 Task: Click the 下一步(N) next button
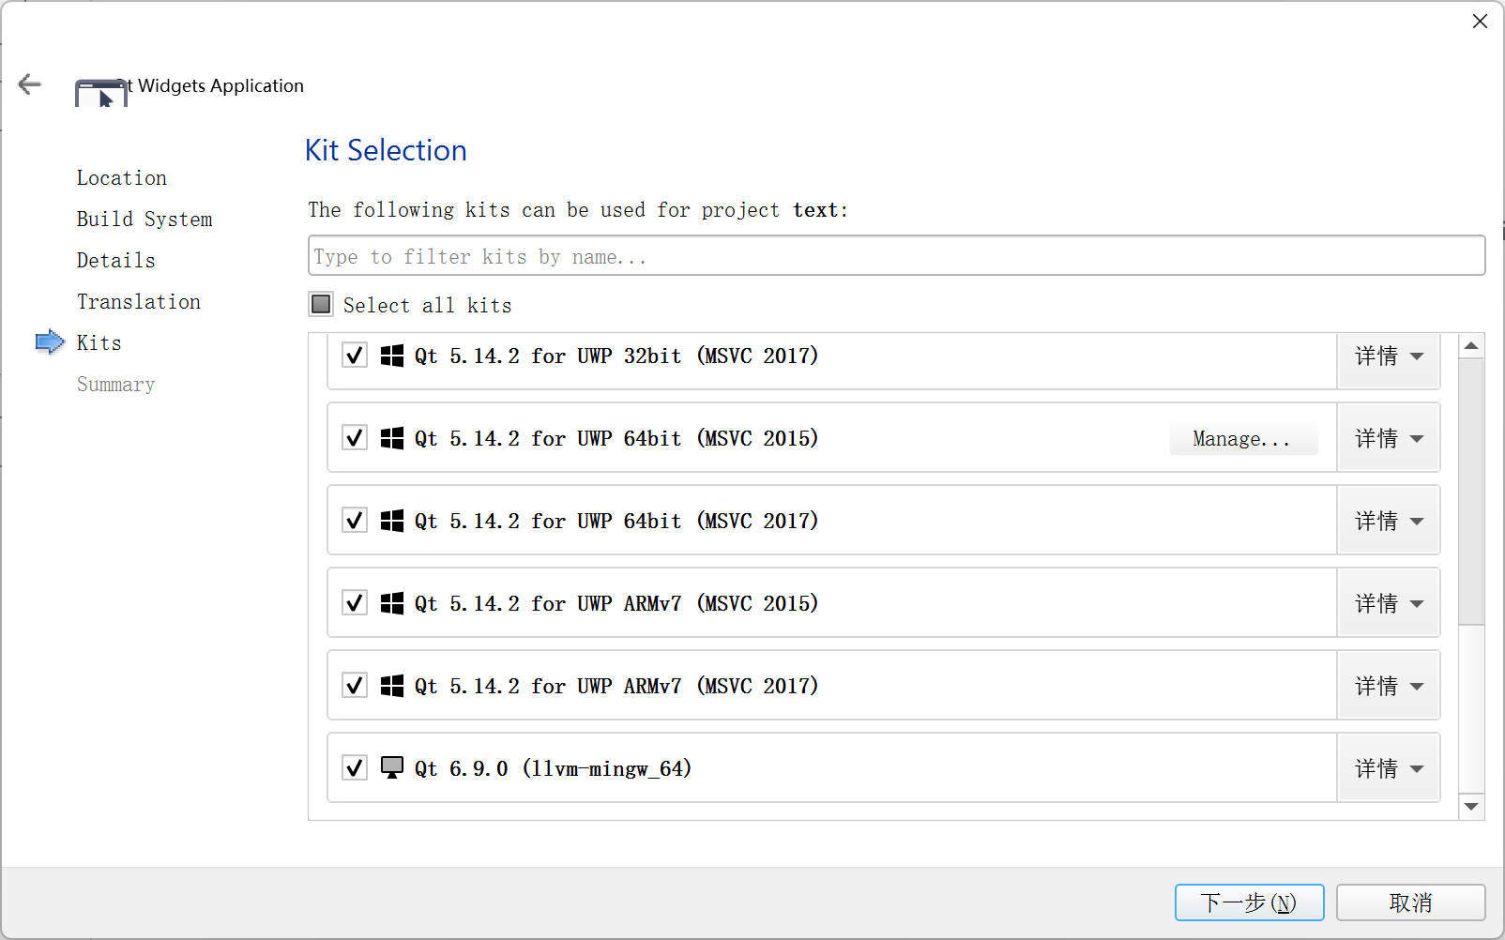tap(1249, 902)
